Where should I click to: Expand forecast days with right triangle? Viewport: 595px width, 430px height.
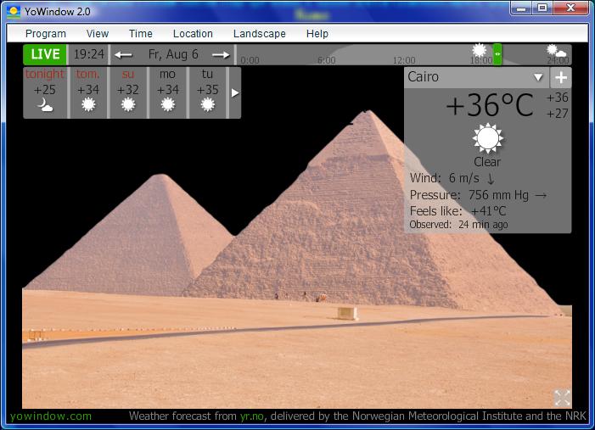(235, 92)
